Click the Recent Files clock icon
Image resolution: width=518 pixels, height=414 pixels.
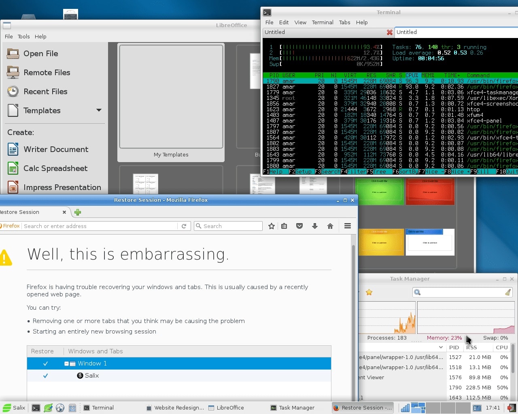point(13,91)
